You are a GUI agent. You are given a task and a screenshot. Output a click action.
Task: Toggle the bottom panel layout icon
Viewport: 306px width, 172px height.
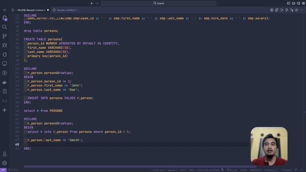pyautogui.click(x=294, y=3)
